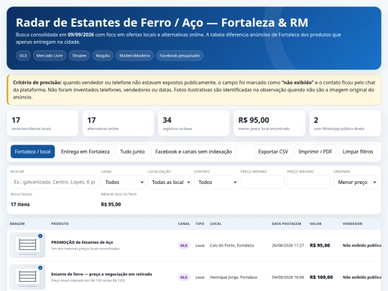Click the Canal column header
388x291 pixels.
coord(184,223)
